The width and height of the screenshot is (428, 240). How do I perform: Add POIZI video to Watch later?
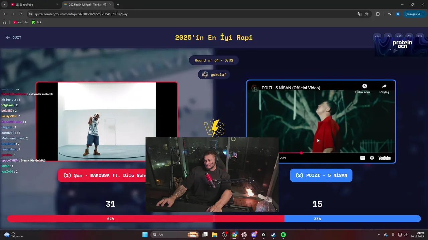tap(364, 88)
